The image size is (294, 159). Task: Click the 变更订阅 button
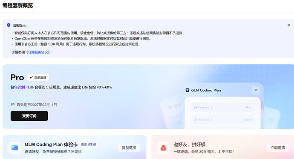click(x=29, y=116)
